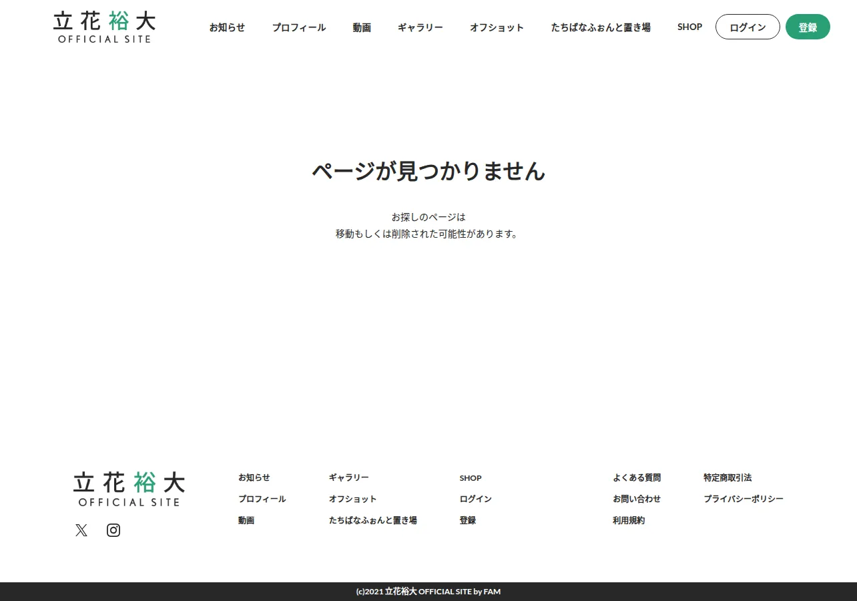This screenshot has width=857, height=601.
Task: Open the footer プロフィール link
Action: pyautogui.click(x=262, y=499)
